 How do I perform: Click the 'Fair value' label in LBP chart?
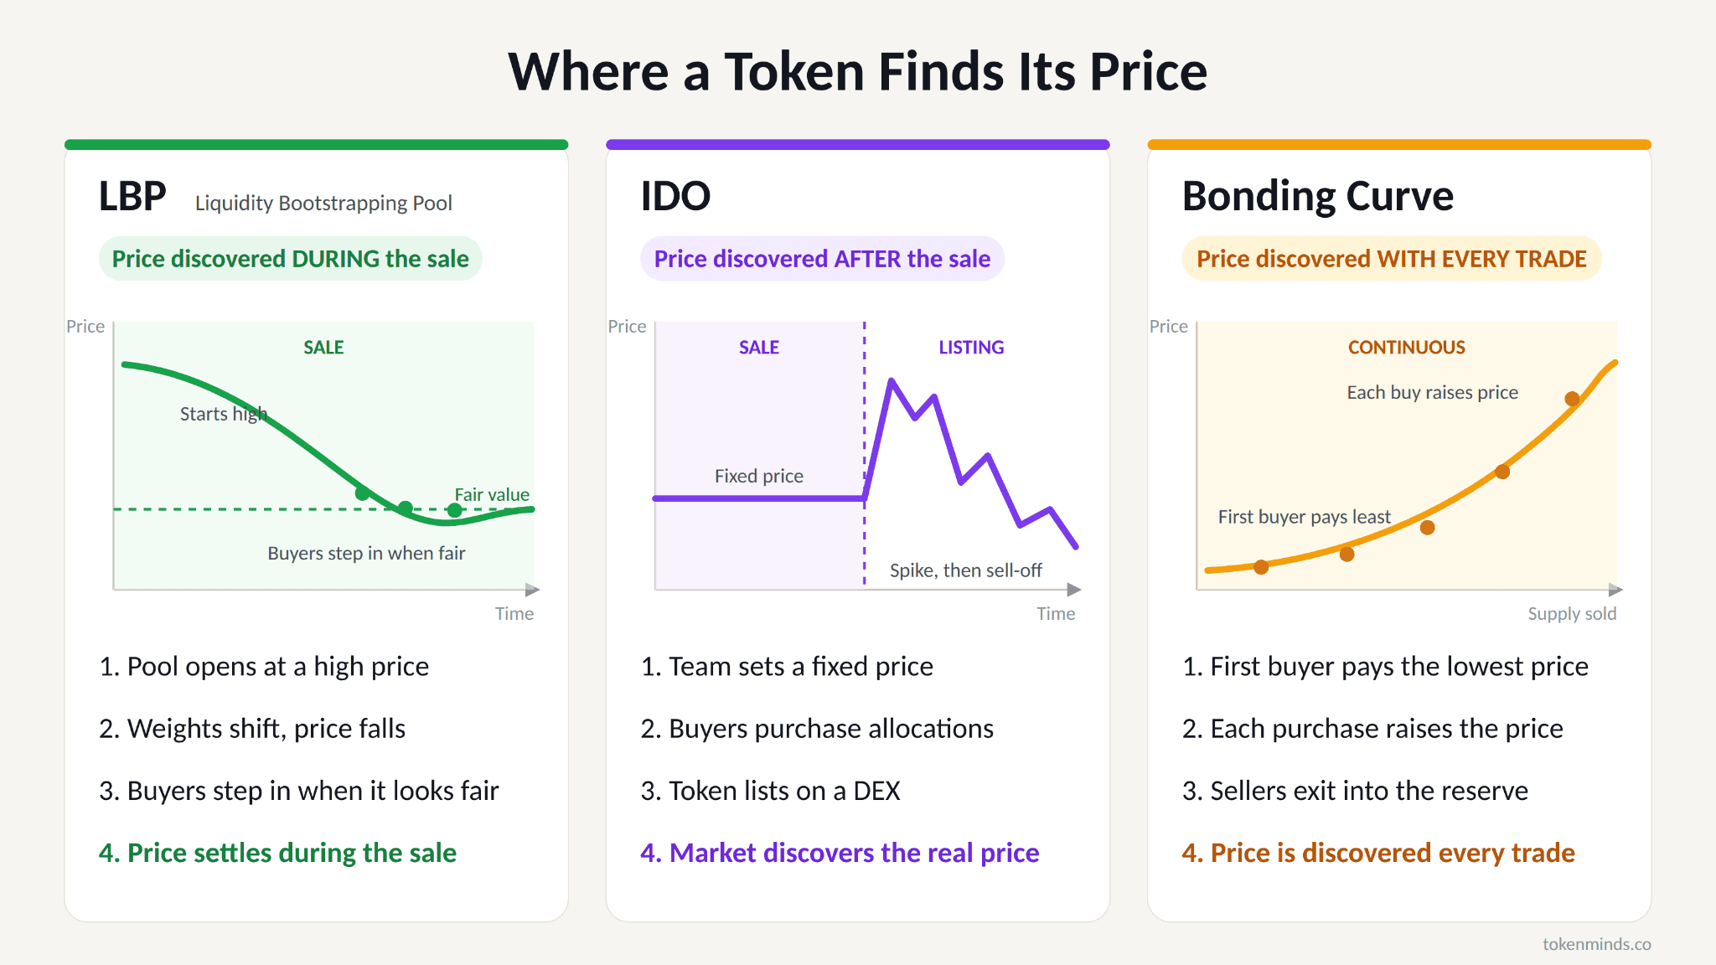(492, 494)
